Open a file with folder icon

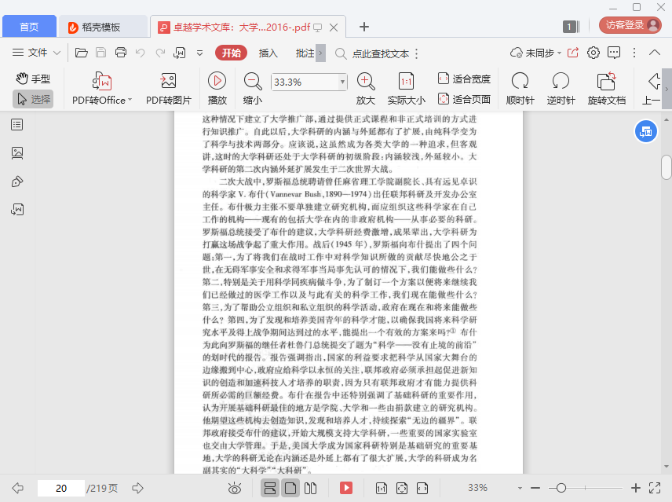81,53
